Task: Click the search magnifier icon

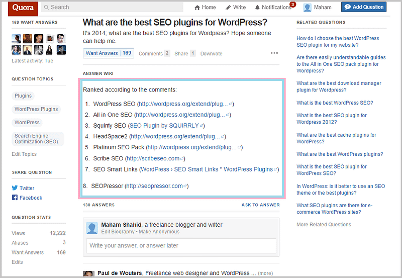Action: (x=46, y=8)
